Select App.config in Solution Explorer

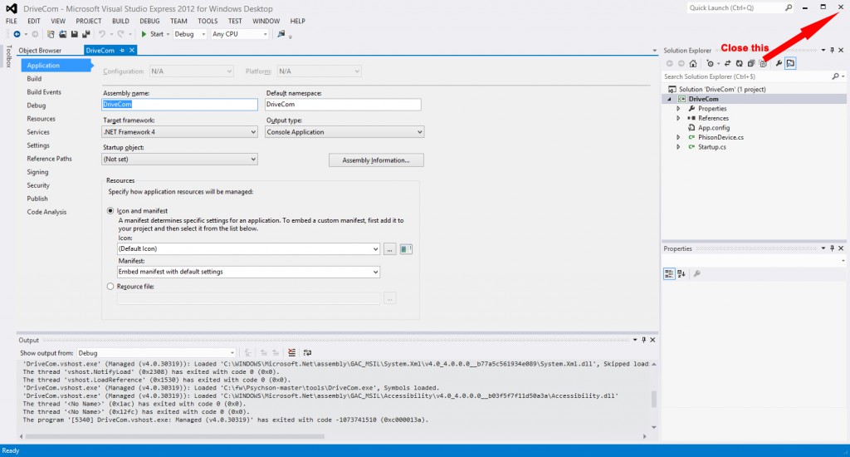[713, 128]
